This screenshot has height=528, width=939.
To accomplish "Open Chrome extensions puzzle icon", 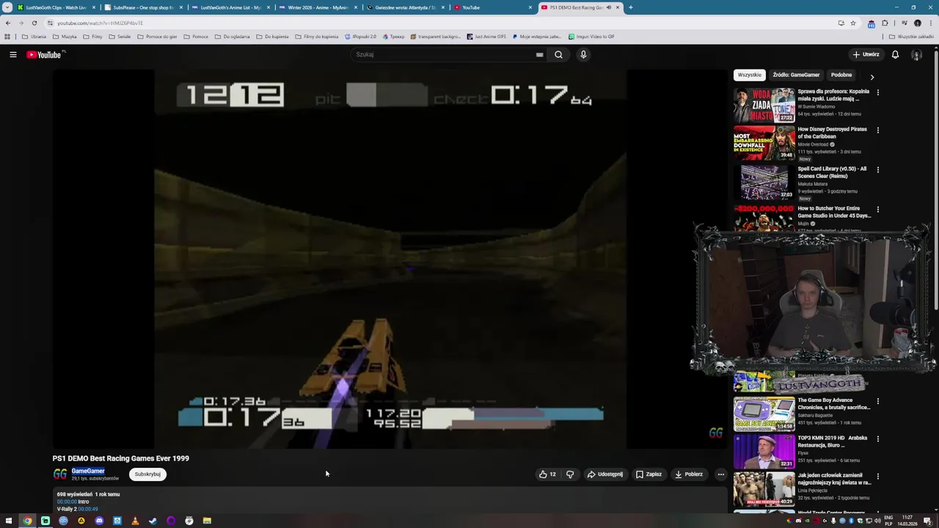I will (x=885, y=23).
